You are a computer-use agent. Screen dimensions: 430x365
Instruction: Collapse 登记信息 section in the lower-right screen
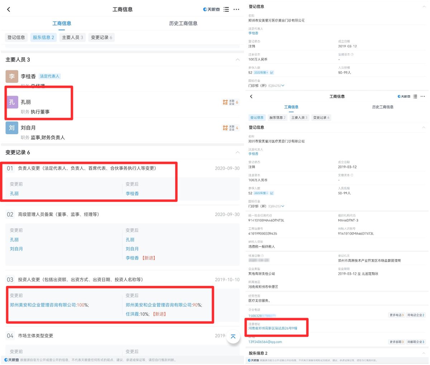tap(424, 127)
